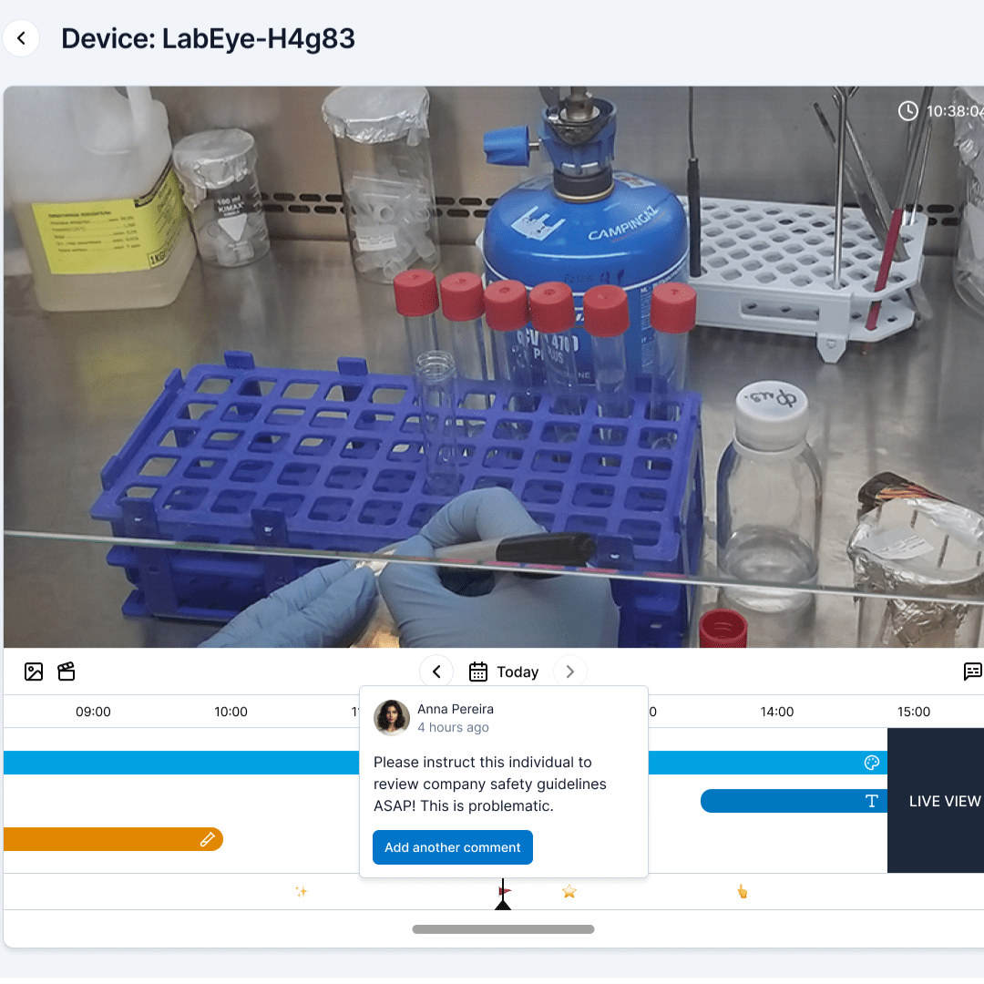Click the timeline horizontal scrollbar
This screenshot has height=984, width=984.
click(x=503, y=929)
